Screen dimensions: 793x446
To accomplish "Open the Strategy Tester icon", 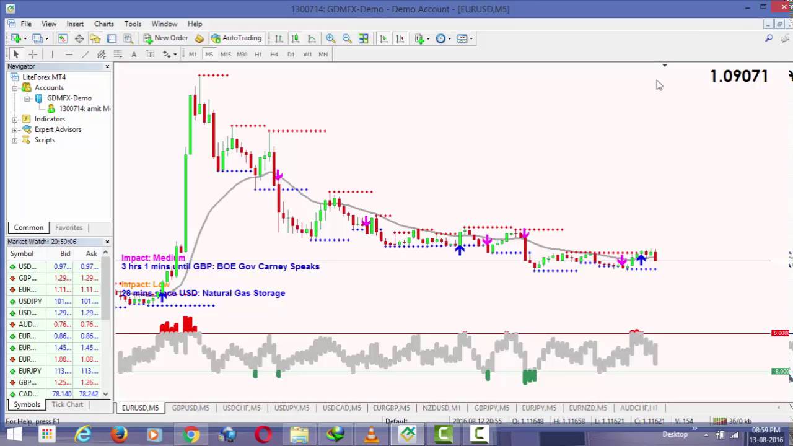I will 128,38.
